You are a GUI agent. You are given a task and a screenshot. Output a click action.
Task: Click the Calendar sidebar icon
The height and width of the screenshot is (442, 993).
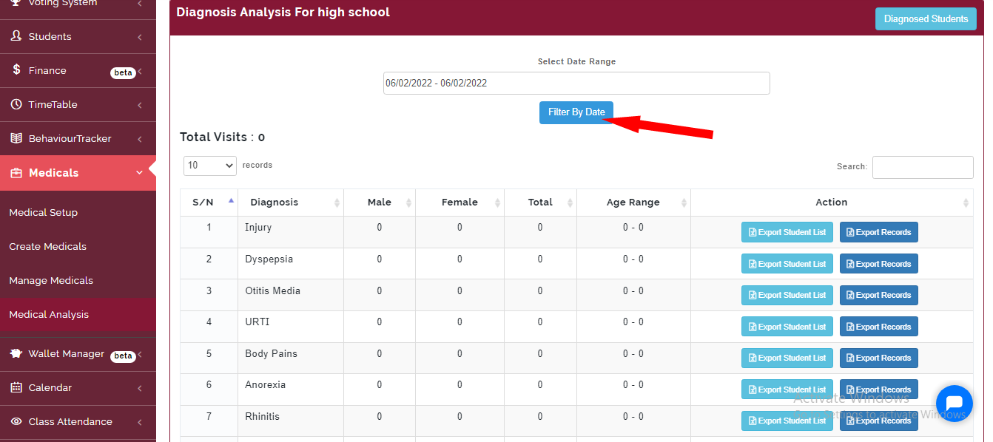16,387
